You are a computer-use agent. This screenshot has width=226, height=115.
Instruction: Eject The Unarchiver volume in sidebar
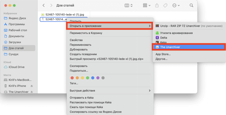[32, 92]
